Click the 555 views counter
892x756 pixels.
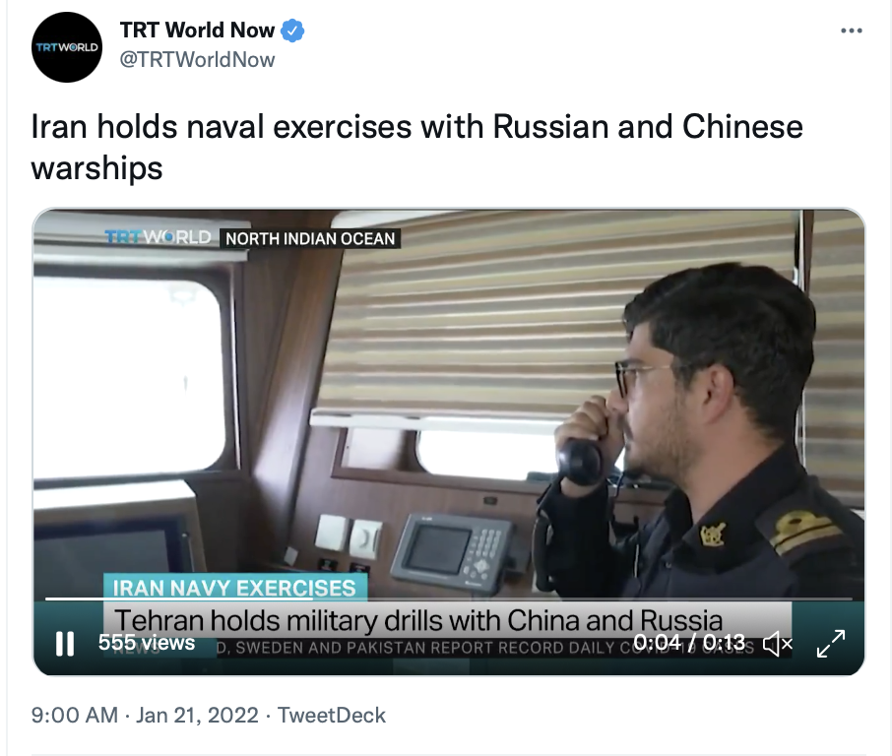147,643
